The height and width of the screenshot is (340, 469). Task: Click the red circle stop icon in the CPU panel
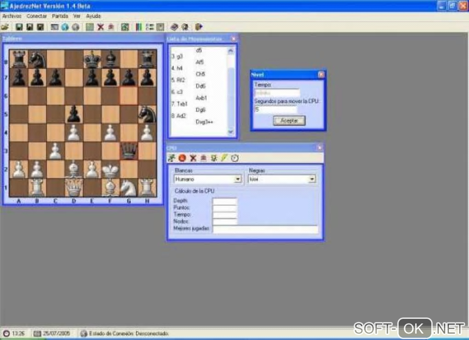(182, 158)
